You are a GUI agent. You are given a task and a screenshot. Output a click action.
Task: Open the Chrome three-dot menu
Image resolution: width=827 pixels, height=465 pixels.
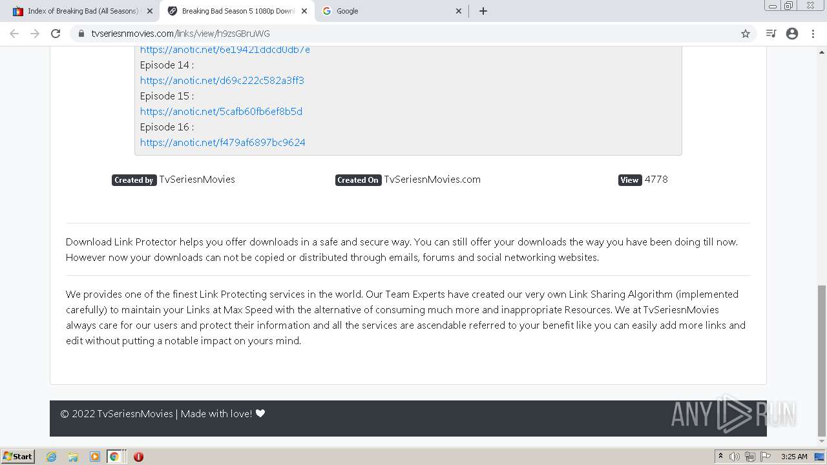click(813, 34)
